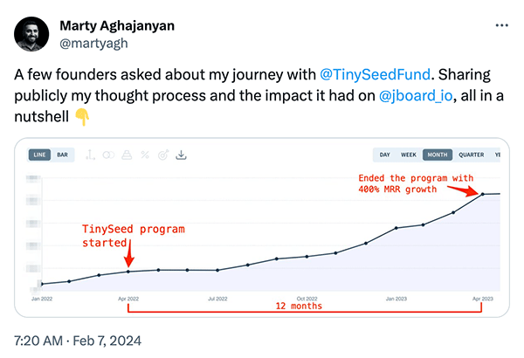Open Marty Aghajanyan's profile picture
This screenshot has width=524, height=358.
click(x=31, y=34)
